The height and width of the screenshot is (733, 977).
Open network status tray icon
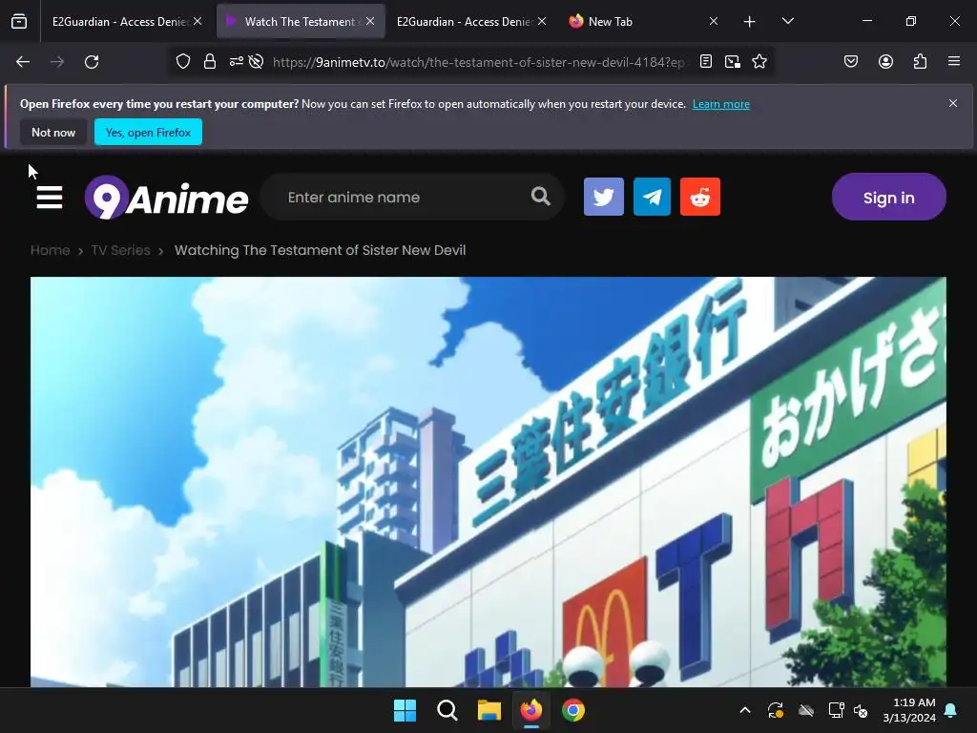click(836, 710)
